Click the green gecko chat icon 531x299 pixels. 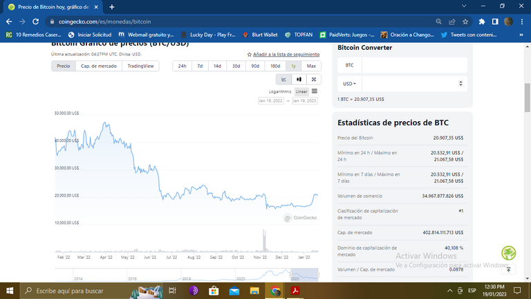(x=509, y=253)
